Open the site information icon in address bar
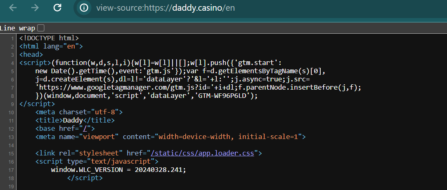The width and height of the screenshot is (447, 190). [84, 8]
